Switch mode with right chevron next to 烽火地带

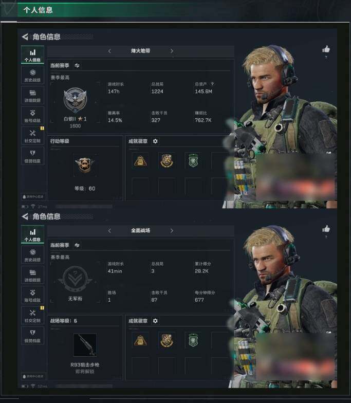[172, 51]
